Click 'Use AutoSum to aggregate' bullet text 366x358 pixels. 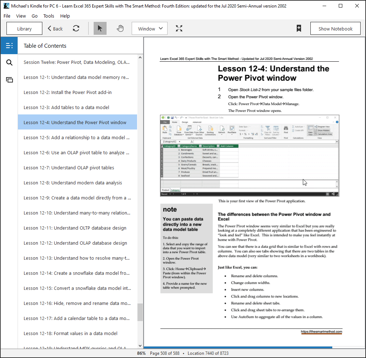click(277, 317)
